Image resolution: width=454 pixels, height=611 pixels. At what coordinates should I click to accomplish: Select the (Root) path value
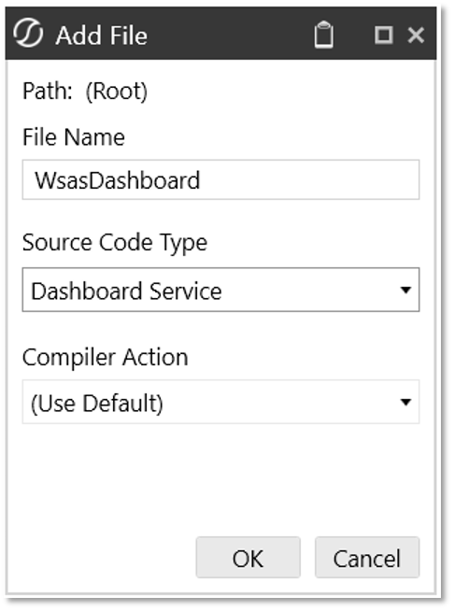coord(117,92)
